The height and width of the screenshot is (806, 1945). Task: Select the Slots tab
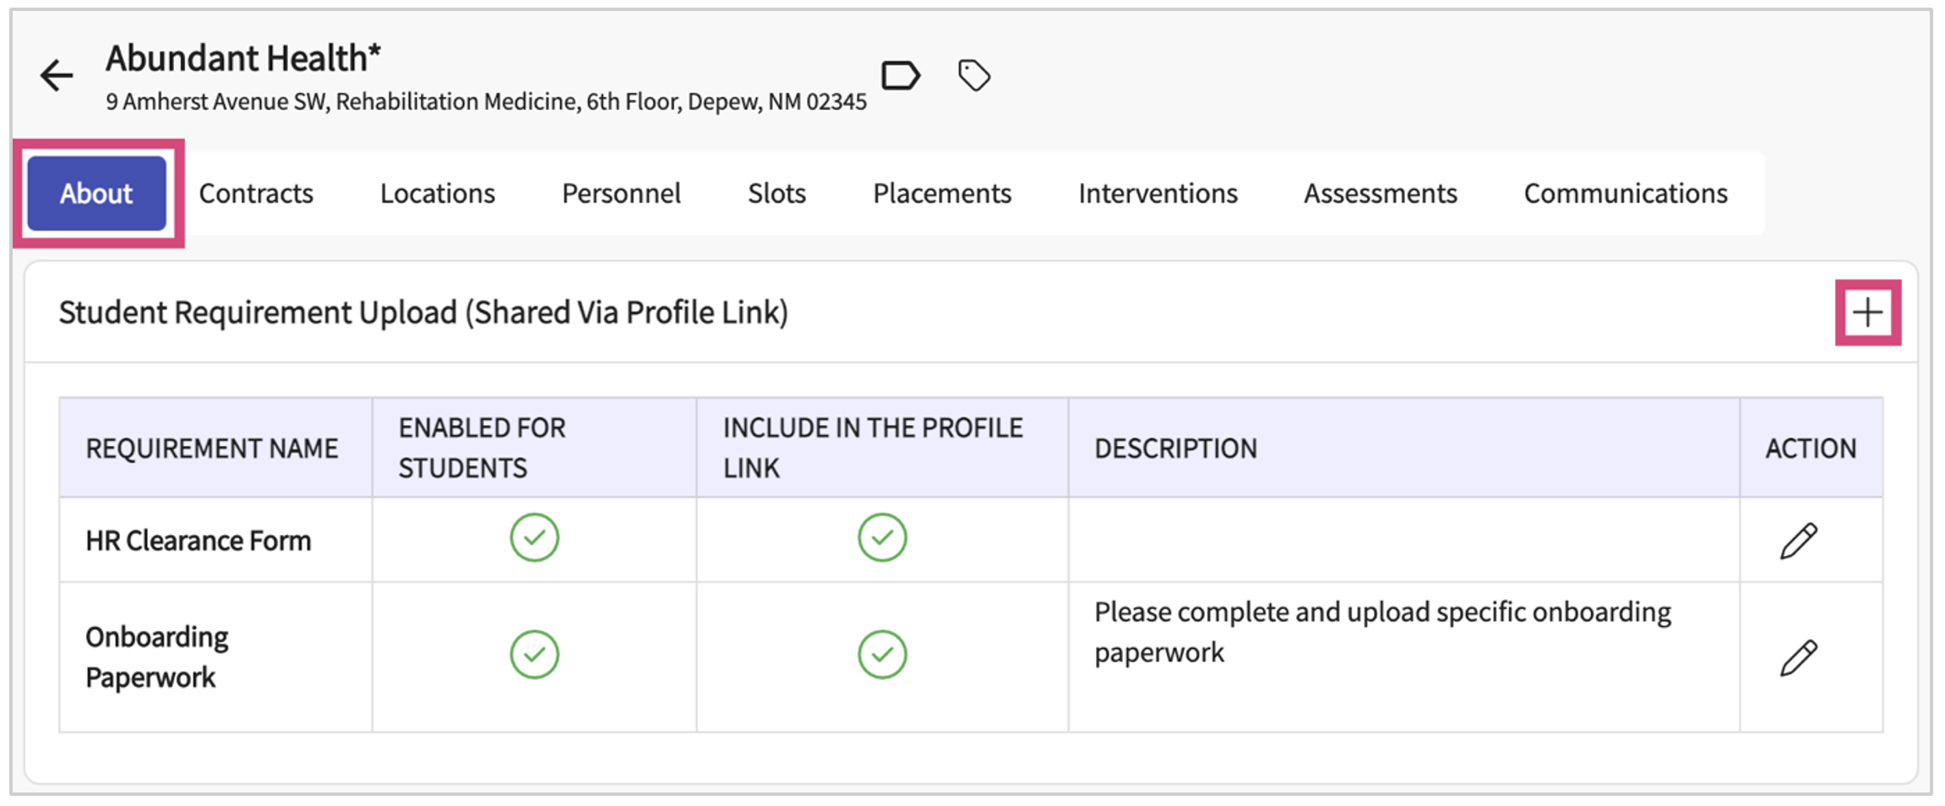(776, 193)
